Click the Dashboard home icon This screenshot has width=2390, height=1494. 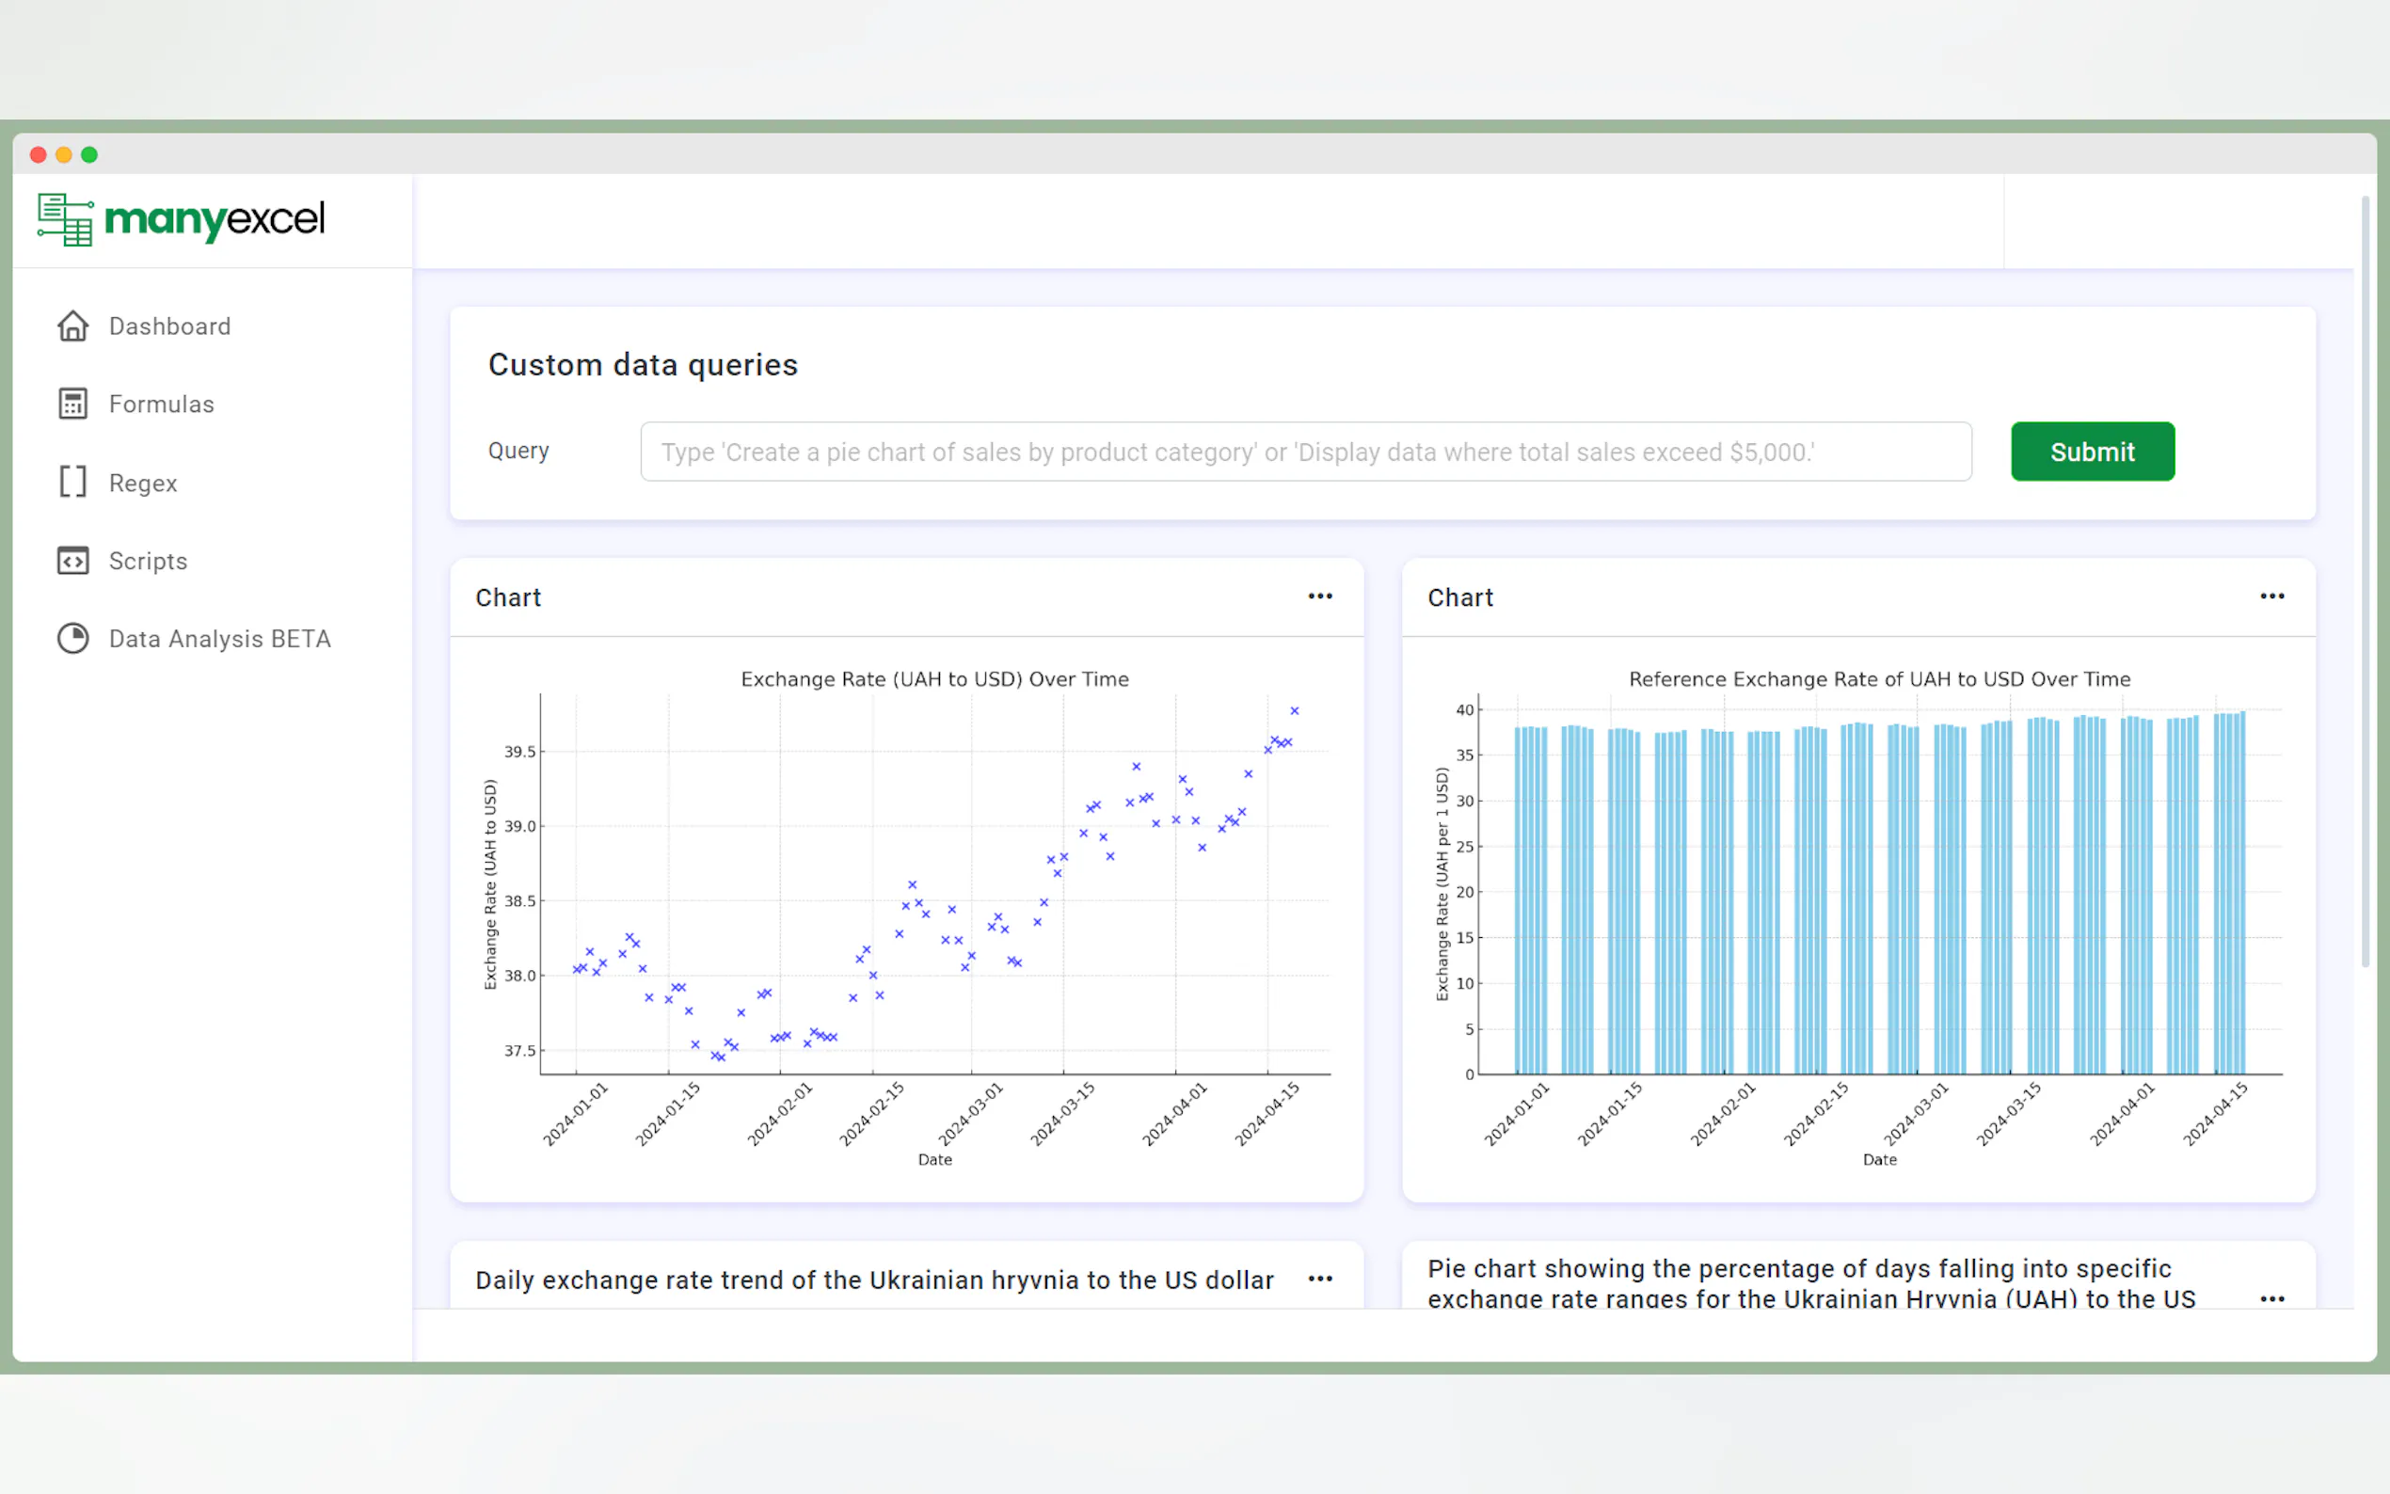[x=72, y=326]
